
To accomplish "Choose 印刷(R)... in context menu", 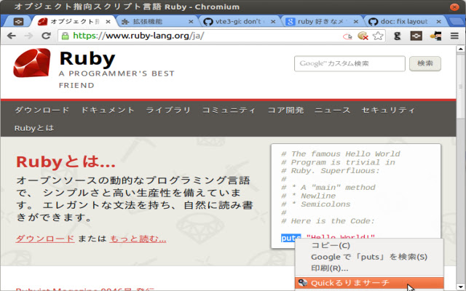I will tap(369, 268).
